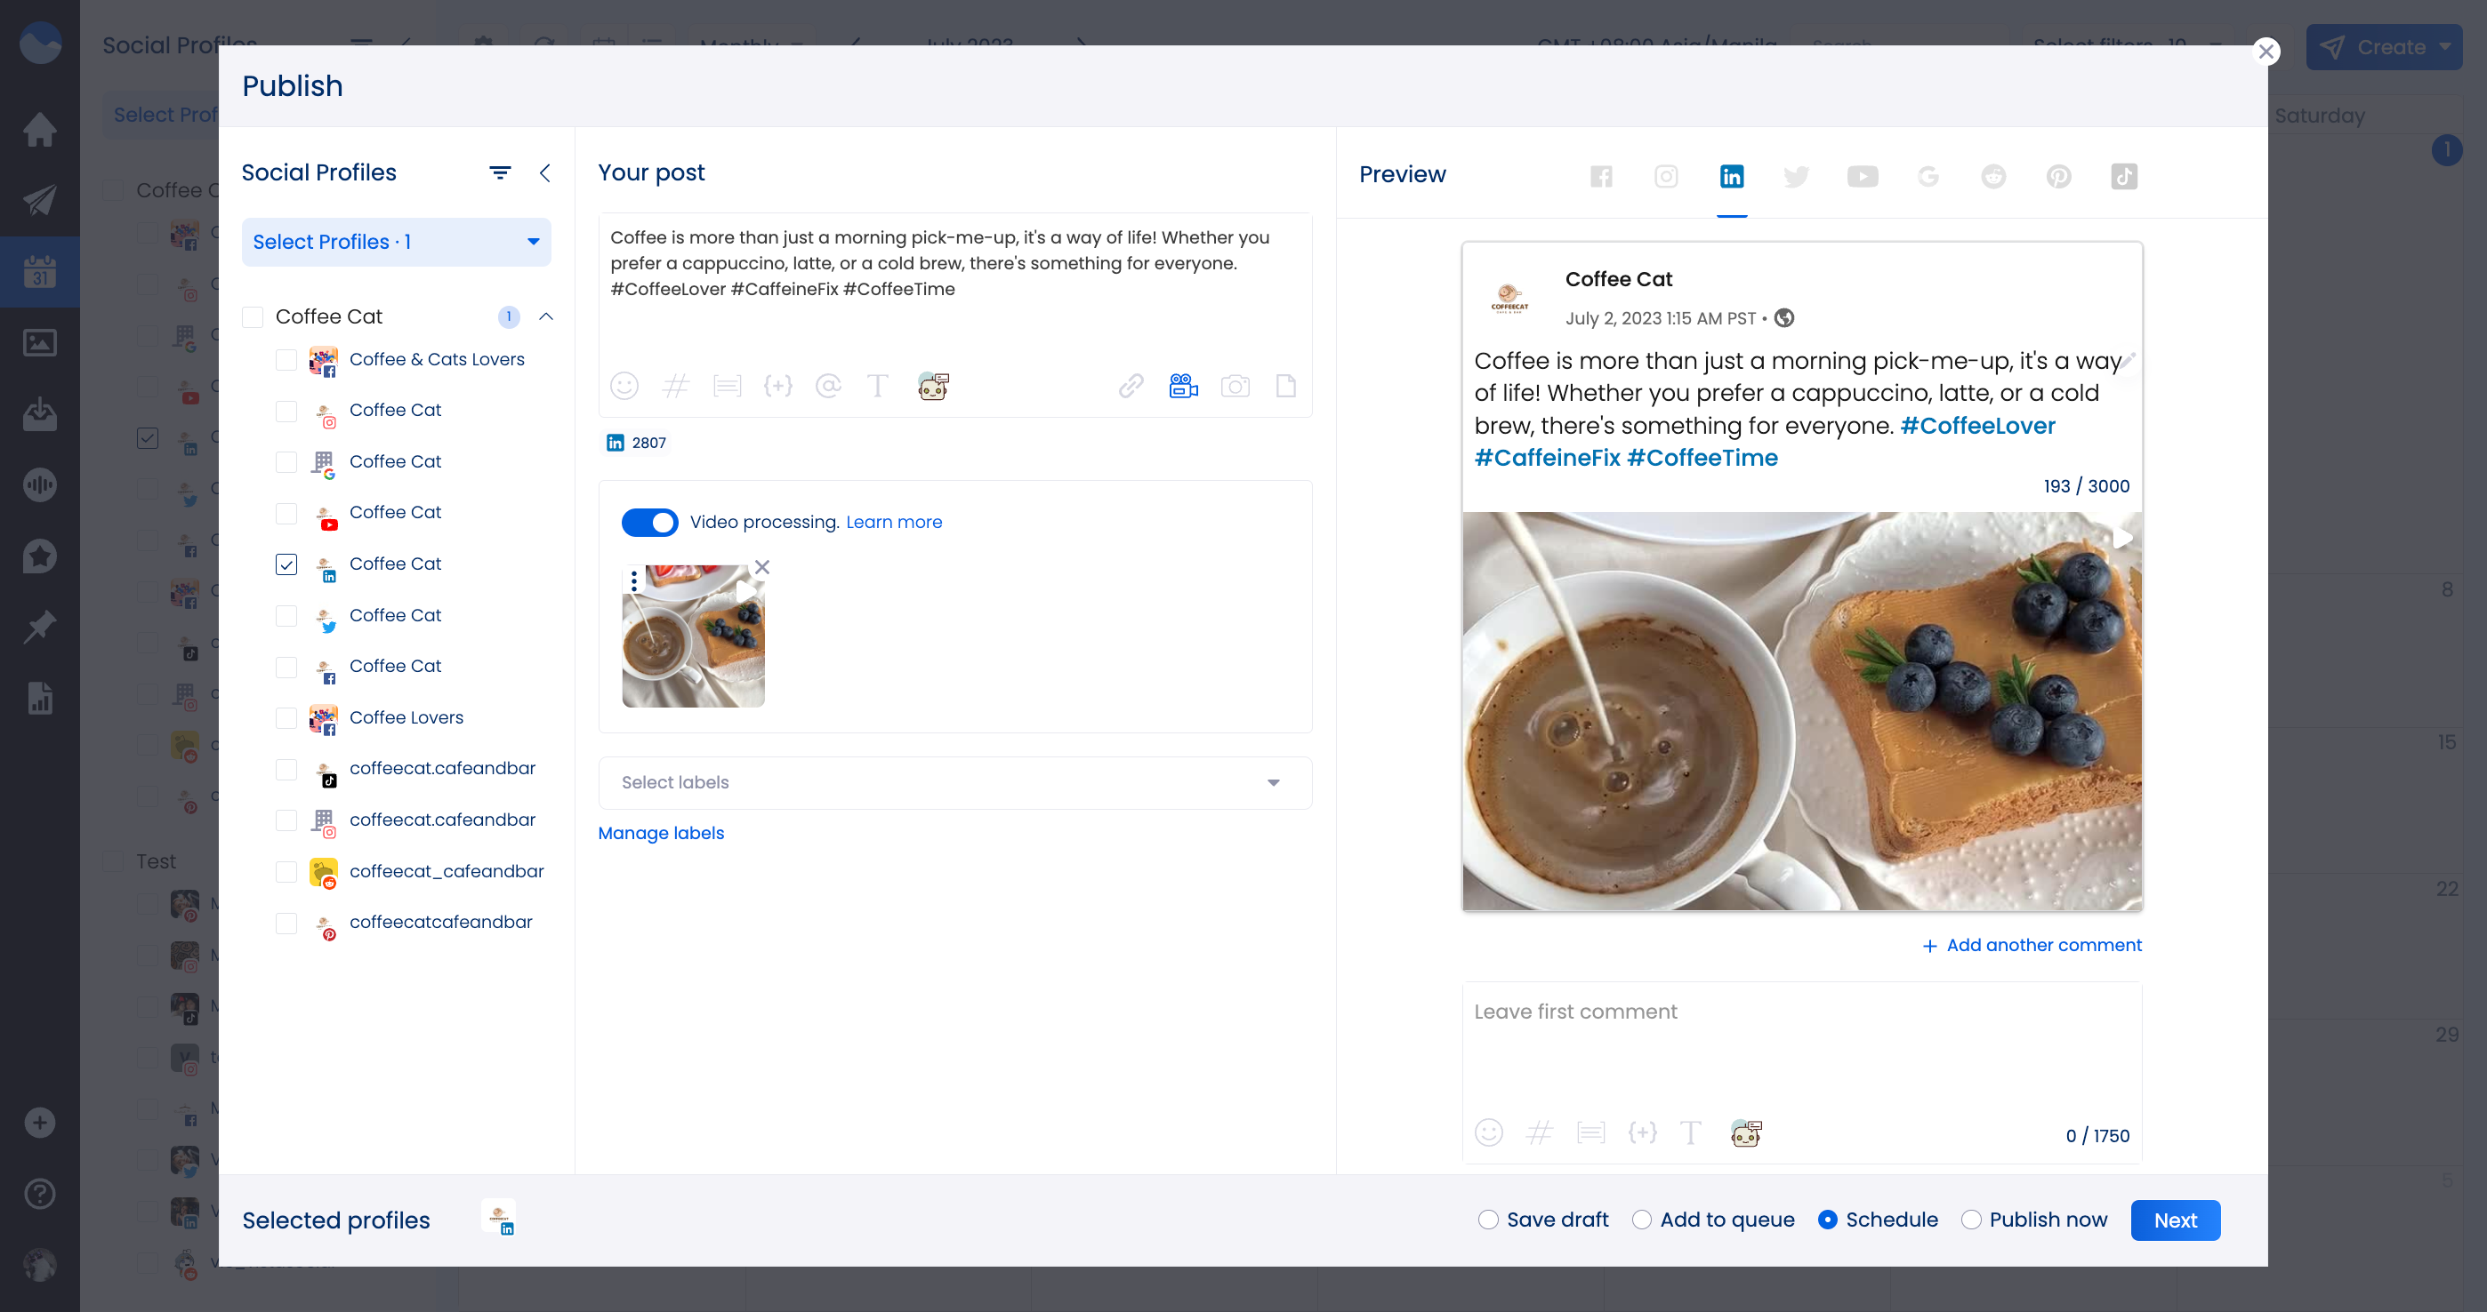The height and width of the screenshot is (1312, 2487).
Task: Attach a link using the link icon
Action: [1130, 386]
